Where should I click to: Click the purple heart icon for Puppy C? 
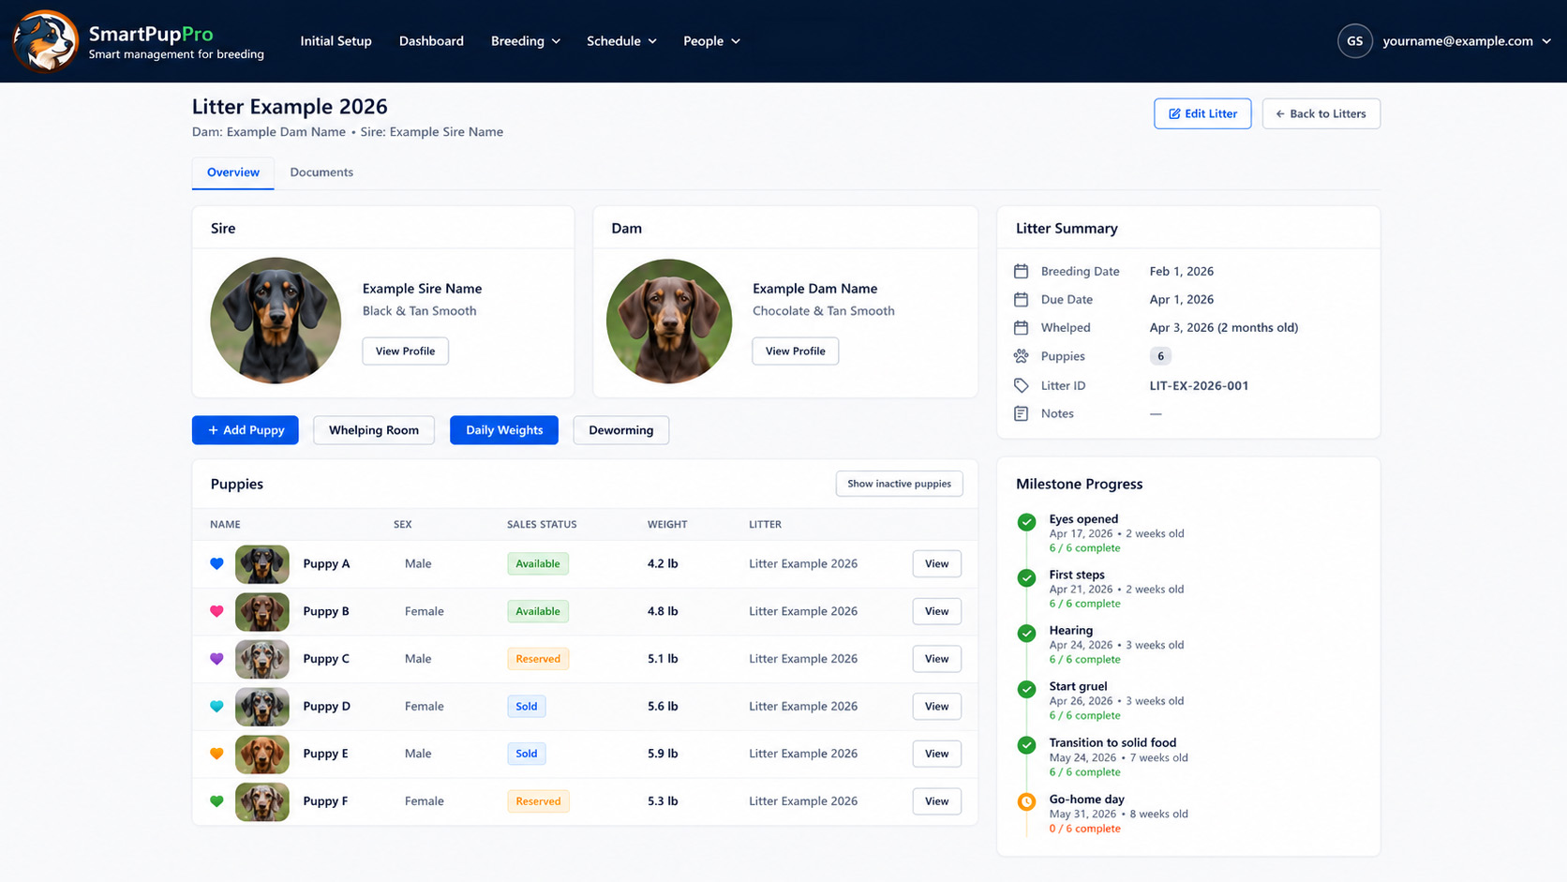216,659
